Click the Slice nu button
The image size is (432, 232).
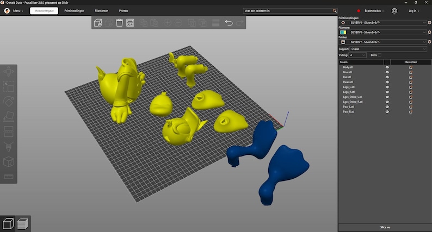pyautogui.click(x=385, y=227)
